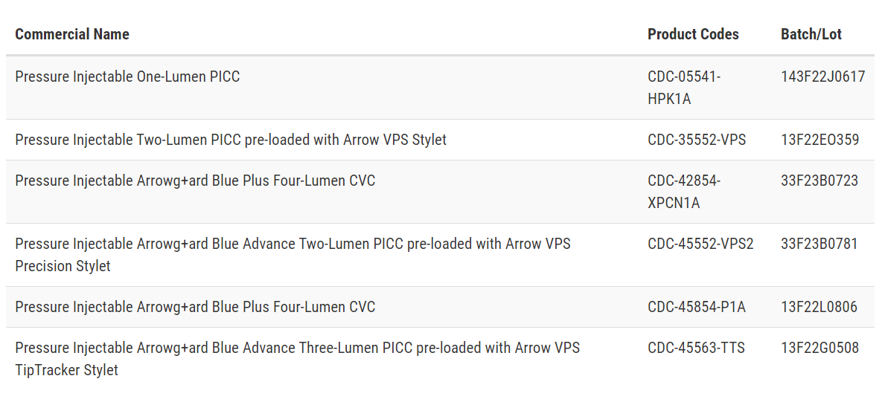The width and height of the screenshot is (885, 399).
Task: Click Four-Lumen CVC name beside CDC-45854-P1A
Action: click(x=195, y=307)
